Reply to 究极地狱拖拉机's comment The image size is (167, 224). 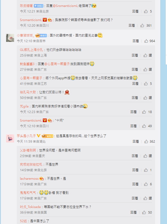(x=135, y=170)
